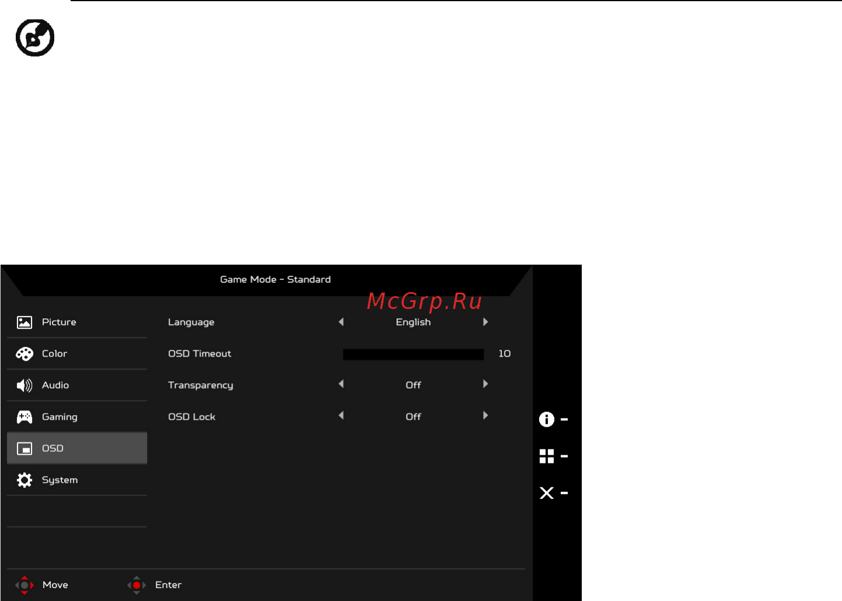Click the Gaming controller icon
The image size is (842, 601).
(x=25, y=417)
